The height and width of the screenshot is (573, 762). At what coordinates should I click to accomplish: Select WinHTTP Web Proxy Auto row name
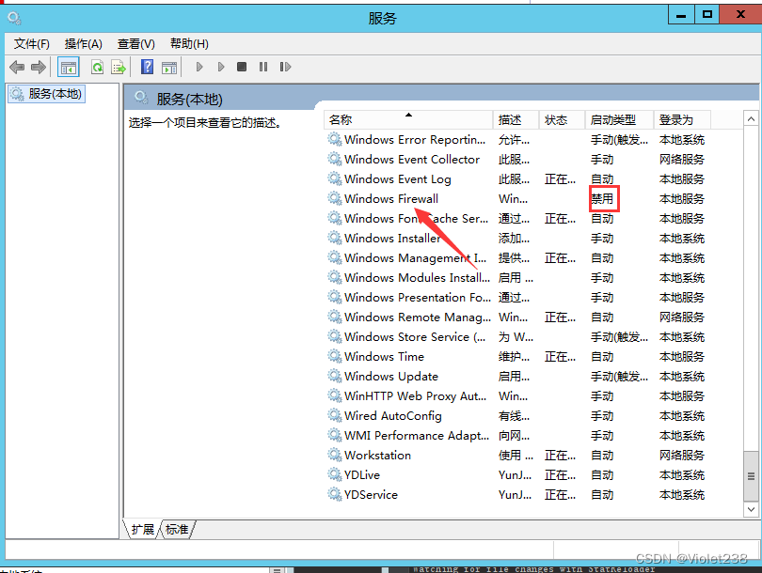pyautogui.click(x=415, y=395)
